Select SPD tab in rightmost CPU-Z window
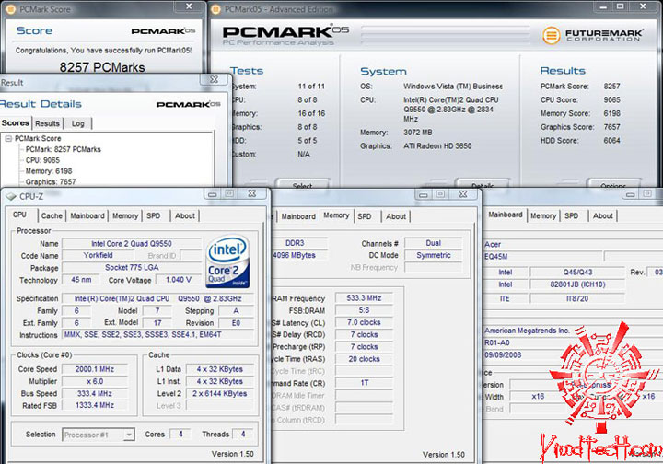This screenshot has width=663, height=464. (571, 215)
